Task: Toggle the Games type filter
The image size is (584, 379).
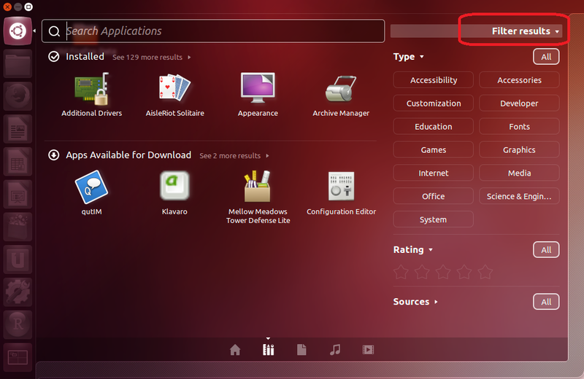Action: [x=433, y=149]
